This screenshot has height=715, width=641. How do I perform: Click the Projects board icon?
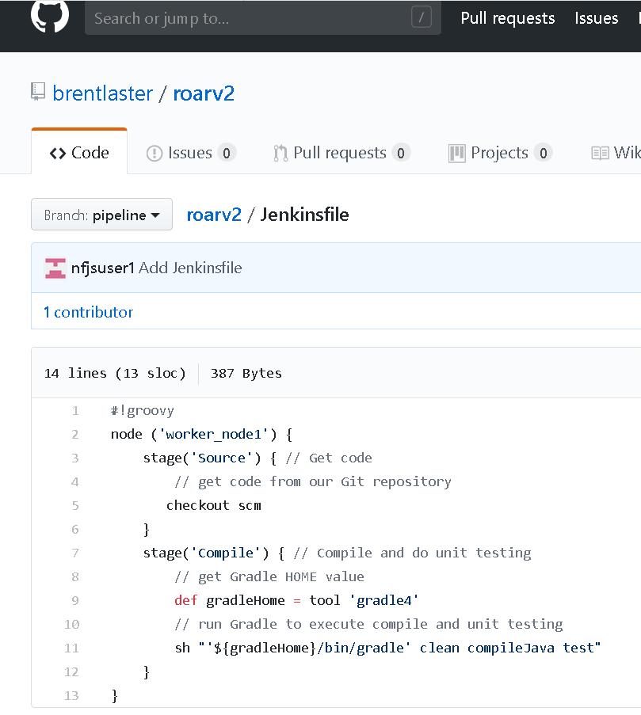pyautogui.click(x=456, y=153)
